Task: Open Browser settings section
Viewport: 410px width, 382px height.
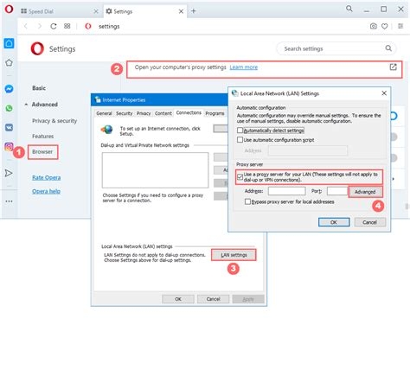Action: pos(42,152)
